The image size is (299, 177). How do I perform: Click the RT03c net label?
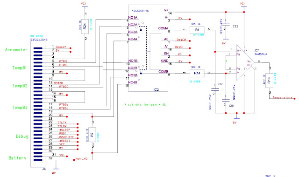click(64, 109)
